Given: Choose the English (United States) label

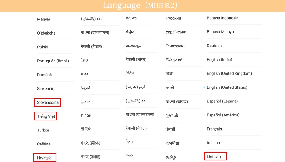Looking at the screenshot, I should [x=227, y=87].
